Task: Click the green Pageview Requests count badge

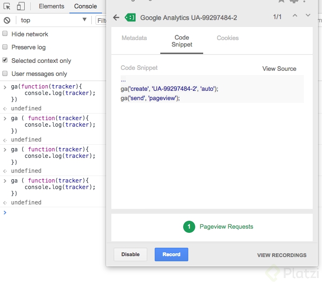Action: click(189, 227)
